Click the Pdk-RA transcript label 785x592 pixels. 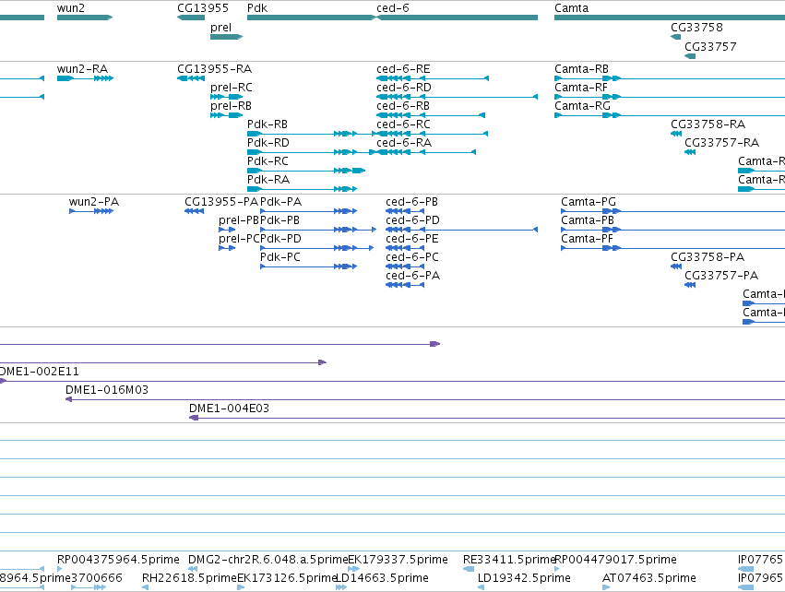(x=268, y=179)
